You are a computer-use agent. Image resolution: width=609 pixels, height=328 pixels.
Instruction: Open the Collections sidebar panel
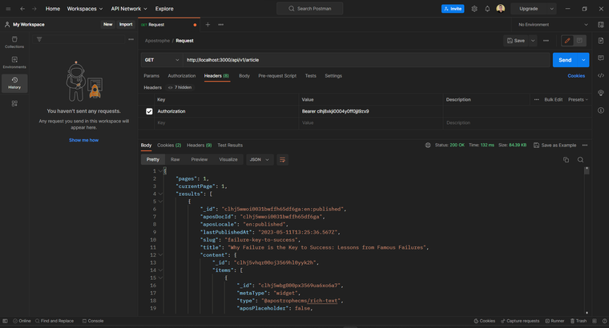pos(14,42)
